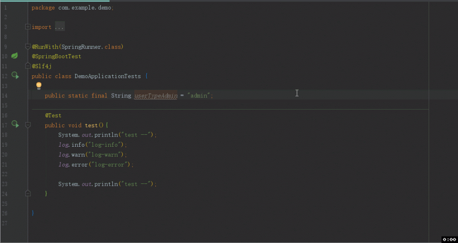Open the yellow lightbulb quick-fix suggestions

[39, 86]
